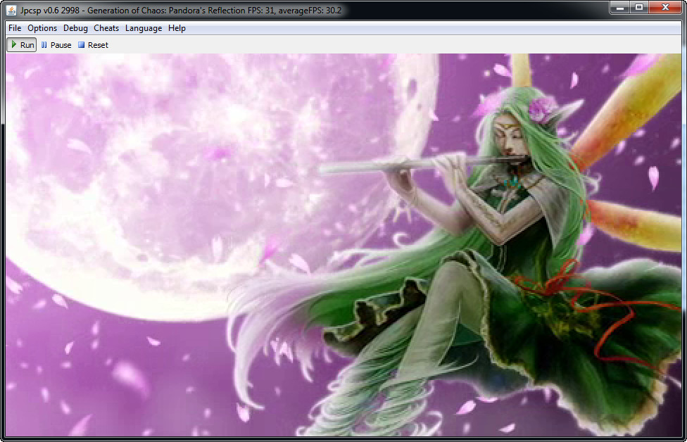
Task: Click the green Run play icon
Action: point(14,45)
